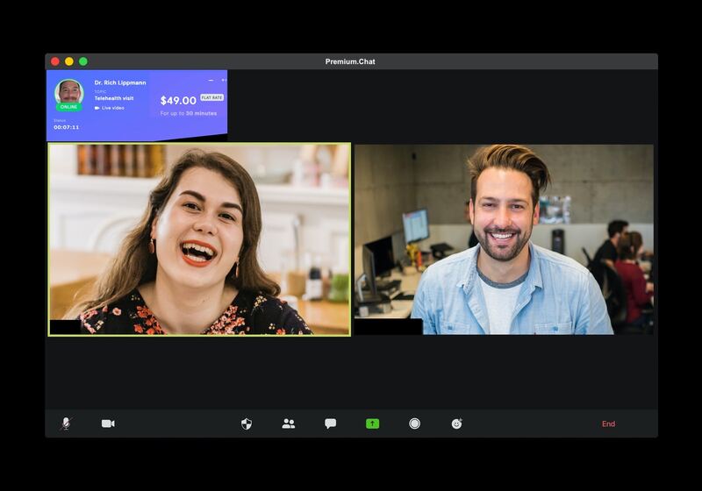The image size is (702, 491).
Task: Click the 'For up to 30 minutes' text
Action: click(189, 114)
